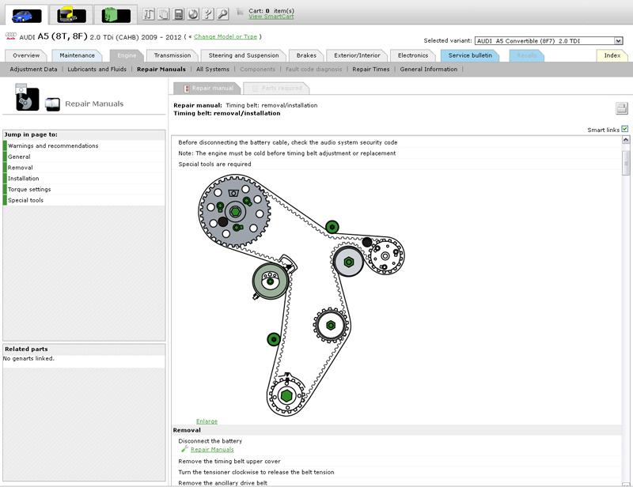The height and width of the screenshot is (487, 633).
Task: Switch to the Overview tab
Action: [26, 55]
